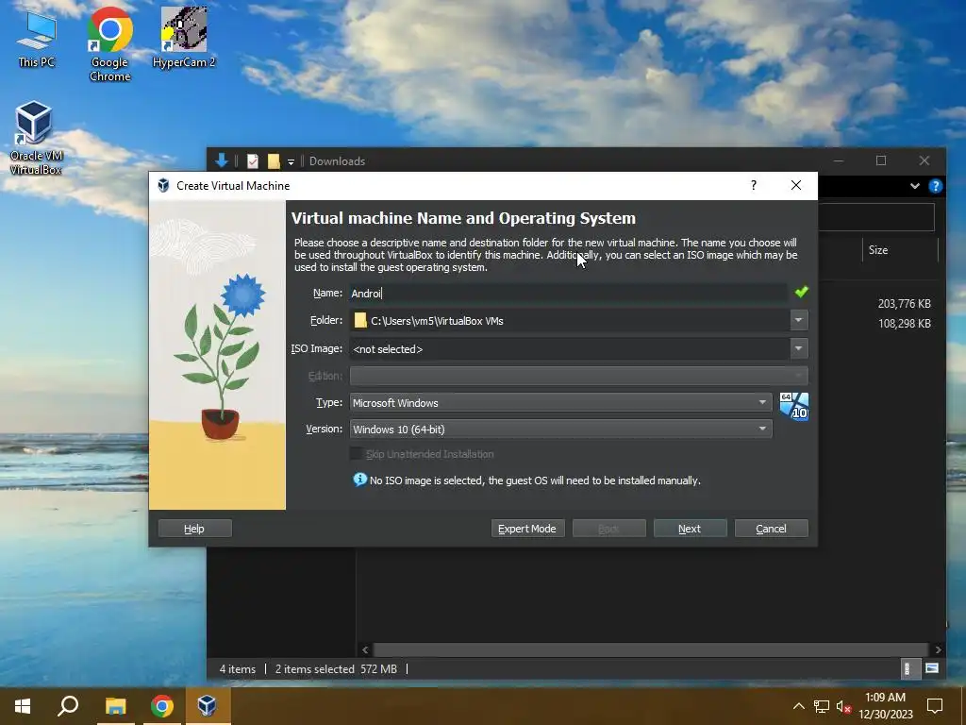
Task: Click the green checkmark beside the Name field
Action: 801,293
